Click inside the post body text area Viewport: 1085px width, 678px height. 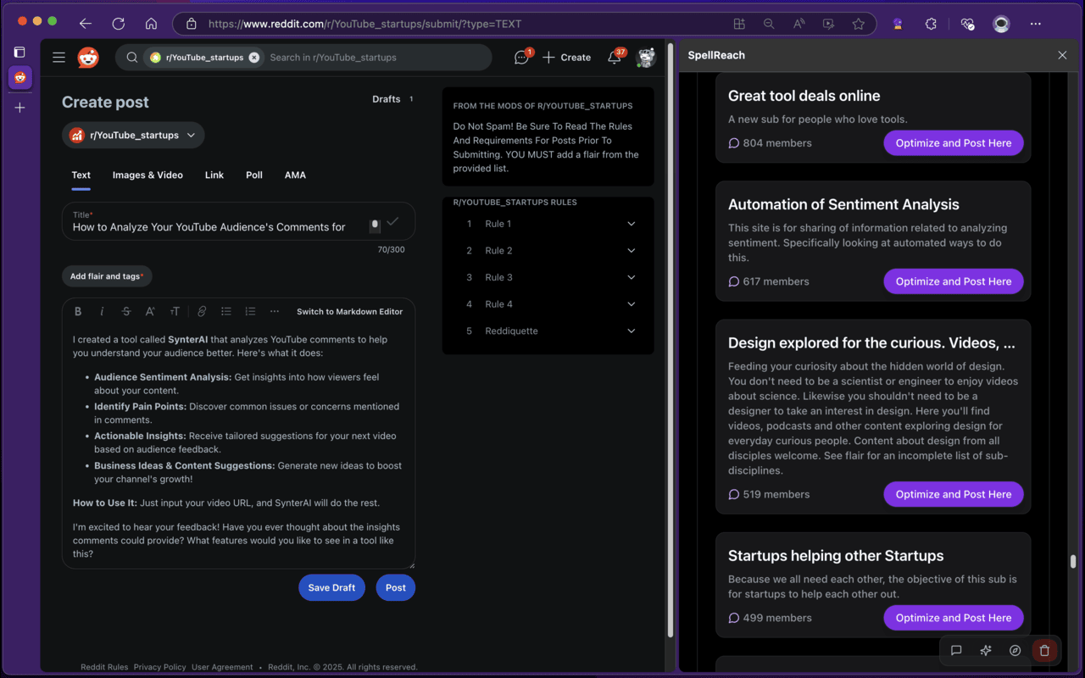(238, 446)
